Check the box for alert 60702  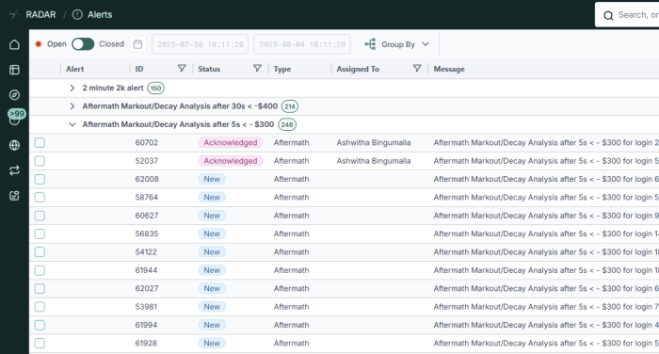click(40, 142)
